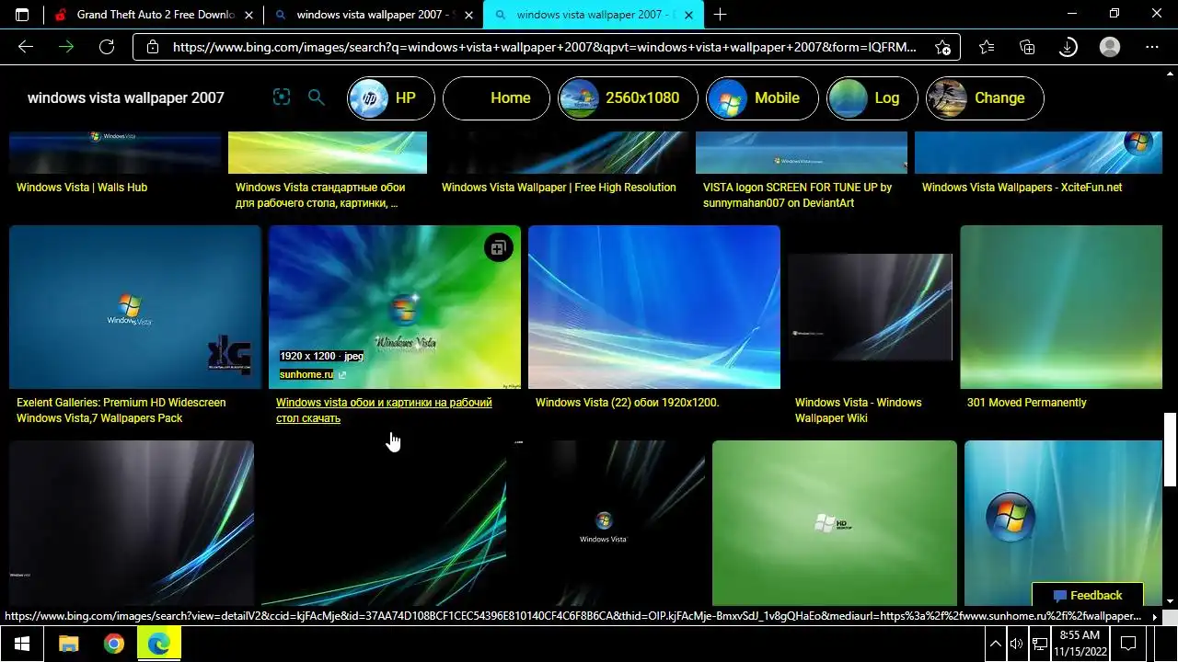Add this page to favorites

942,47
